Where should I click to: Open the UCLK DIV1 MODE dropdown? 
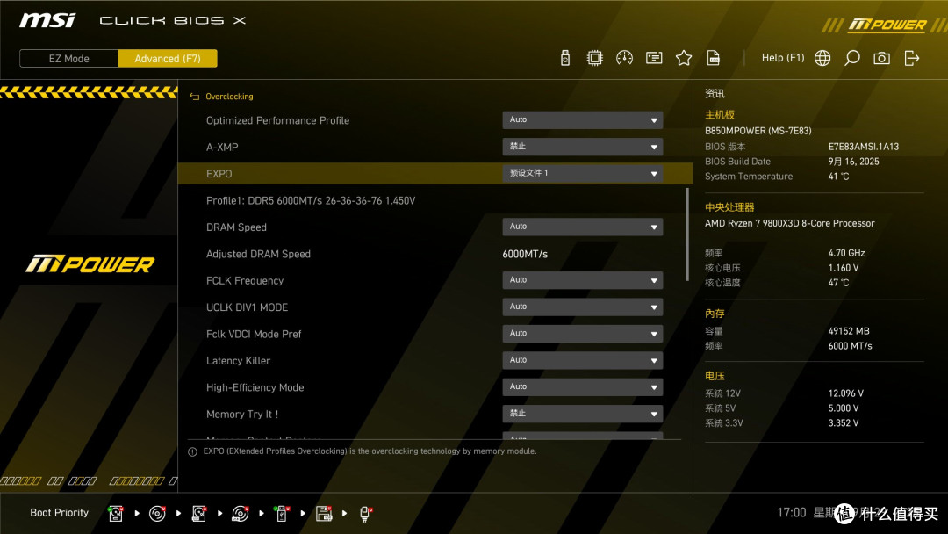click(x=582, y=307)
